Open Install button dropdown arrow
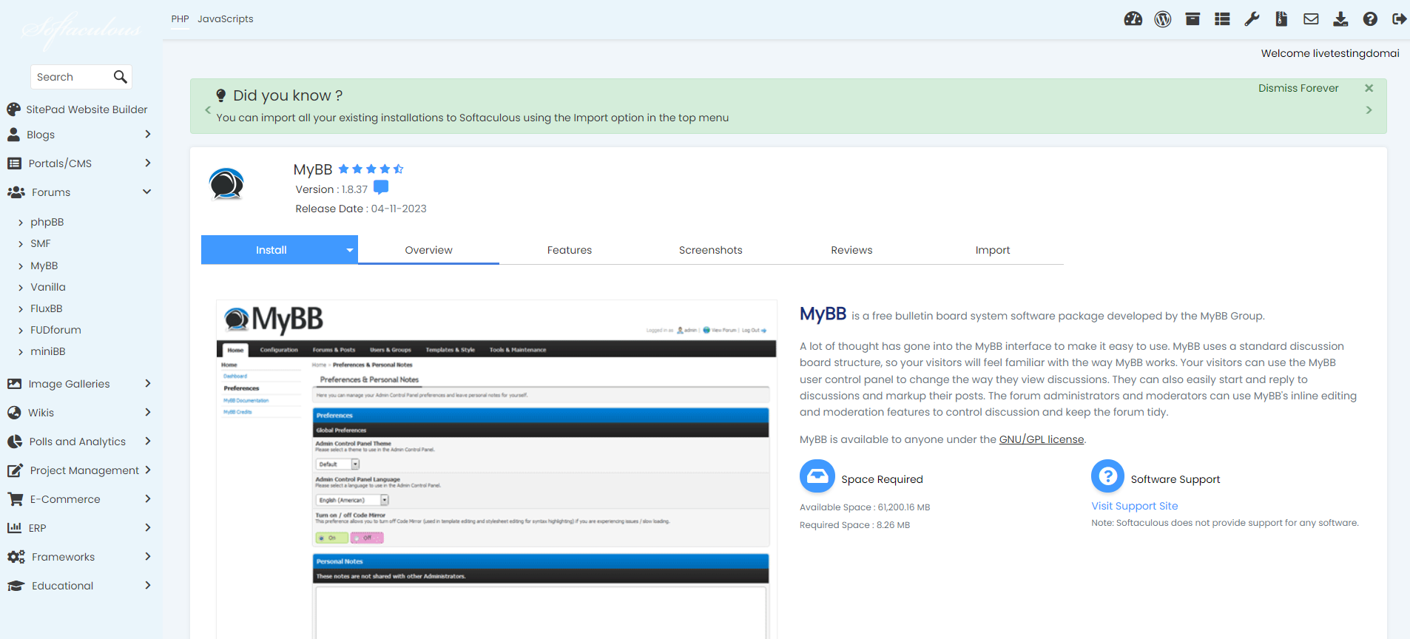Screen dimensions: 1410x639 pyautogui.click(x=349, y=250)
